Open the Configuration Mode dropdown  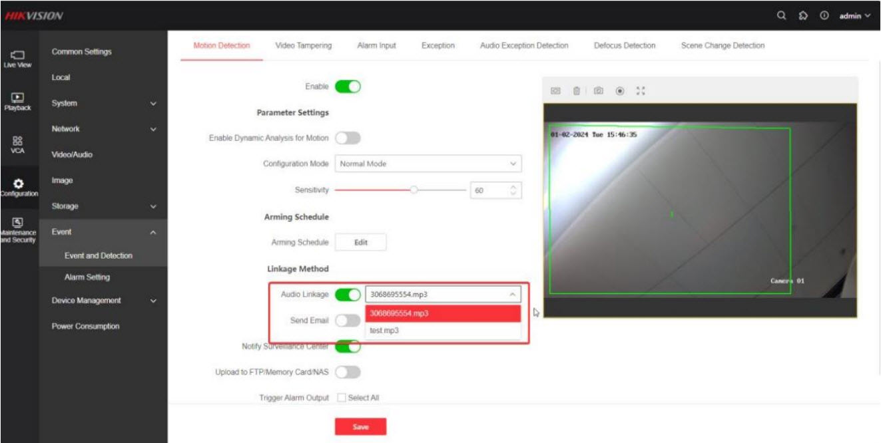pyautogui.click(x=428, y=164)
